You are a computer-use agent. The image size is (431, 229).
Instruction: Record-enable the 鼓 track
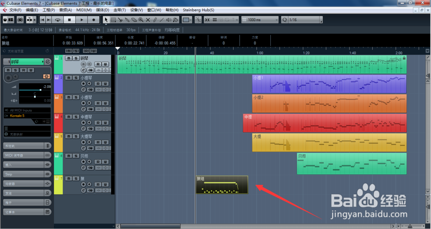83,184
